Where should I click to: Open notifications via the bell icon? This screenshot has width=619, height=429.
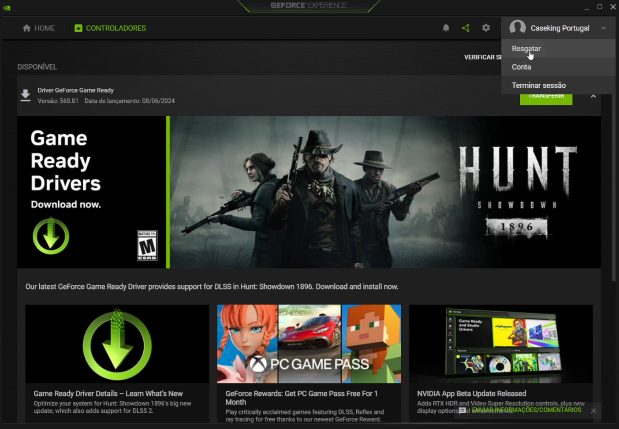pyautogui.click(x=446, y=27)
